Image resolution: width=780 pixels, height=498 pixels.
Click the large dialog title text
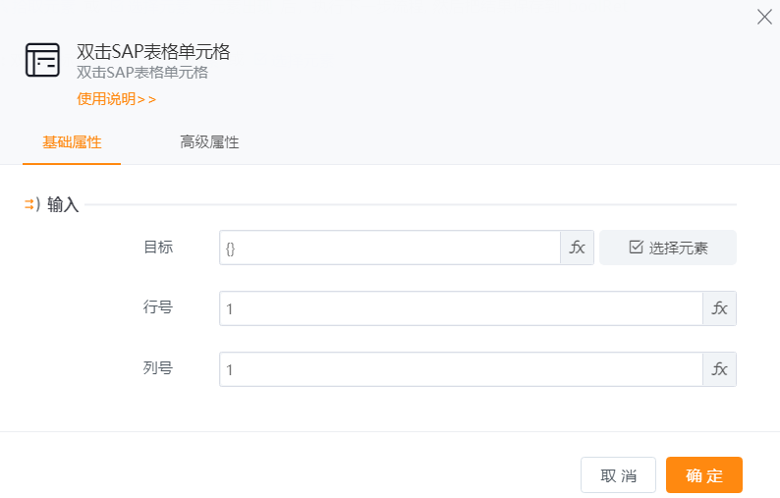coord(153,52)
